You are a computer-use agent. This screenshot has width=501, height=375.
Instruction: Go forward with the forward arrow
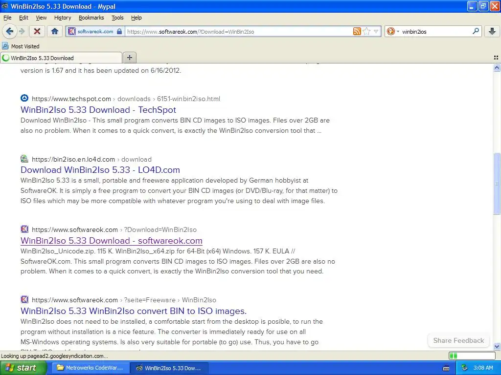point(22,31)
